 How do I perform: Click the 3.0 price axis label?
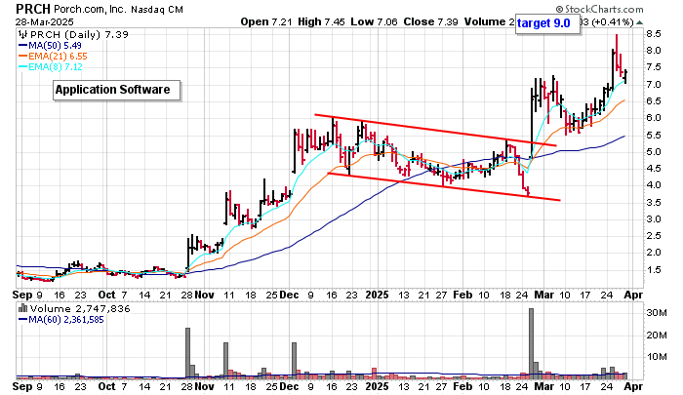tap(654, 219)
